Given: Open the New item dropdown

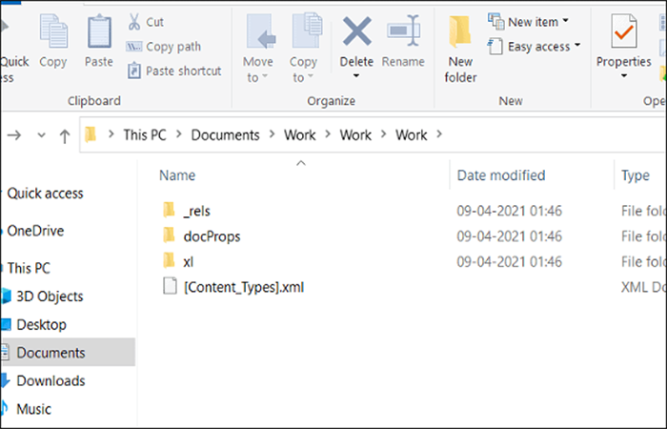Looking at the screenshot, I should [x=528, y=21].
